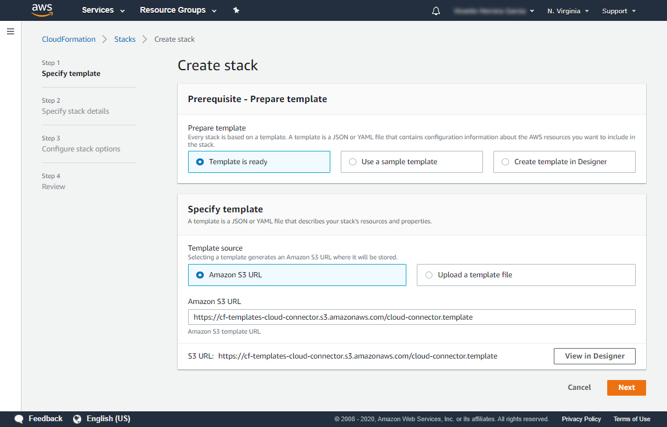Image resolution: width=667 pixels, height=427 pixels.
Task: Click the Next button
Action: (626, 388)
